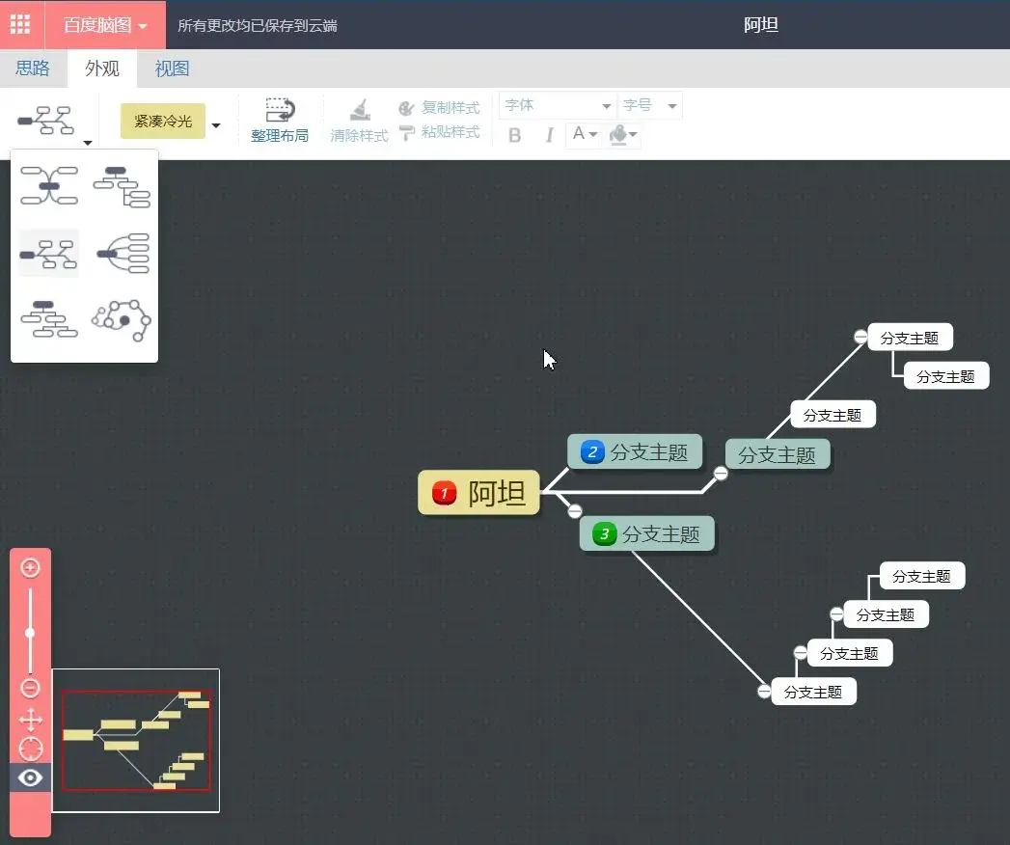This screenshot has width=1010, height=845.
Task: Open the font color 'A' picker
Action: (x=585, y=134)
